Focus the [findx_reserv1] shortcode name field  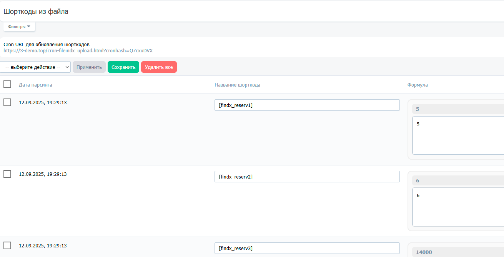tap(307, 105)
